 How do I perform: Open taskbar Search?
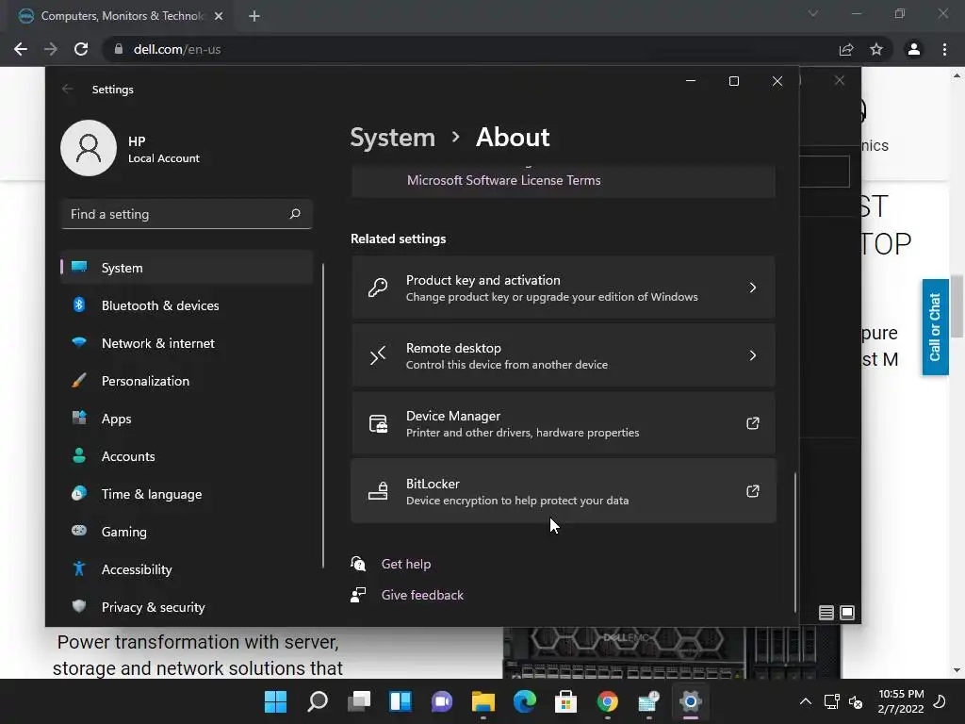(x=317, y=701)
